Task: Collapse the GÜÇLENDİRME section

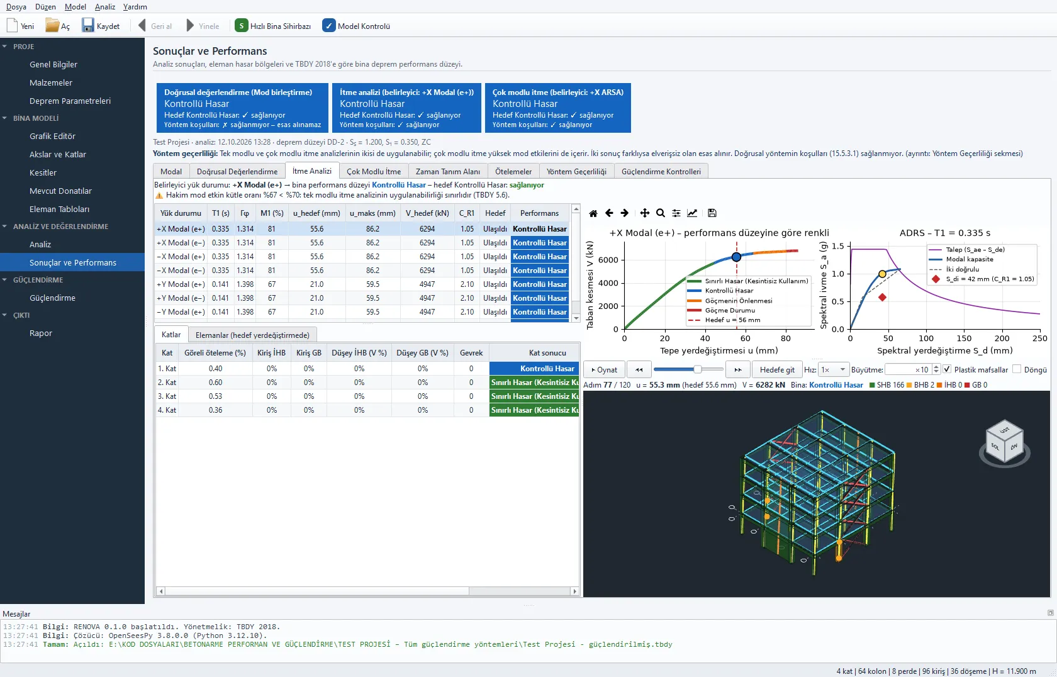Action: coord(5,280)
